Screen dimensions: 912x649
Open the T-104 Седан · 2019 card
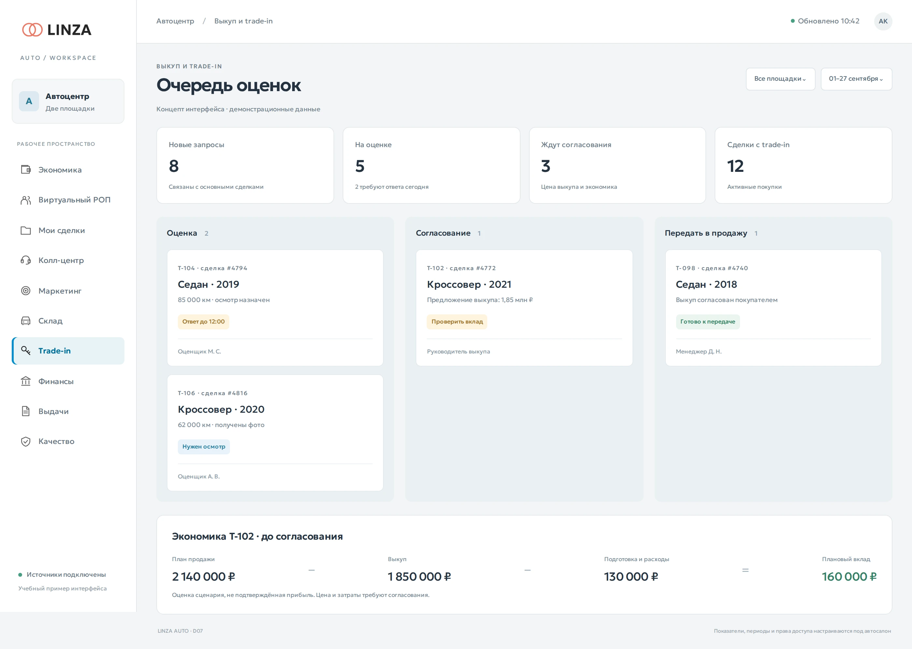tap(275, 308)
